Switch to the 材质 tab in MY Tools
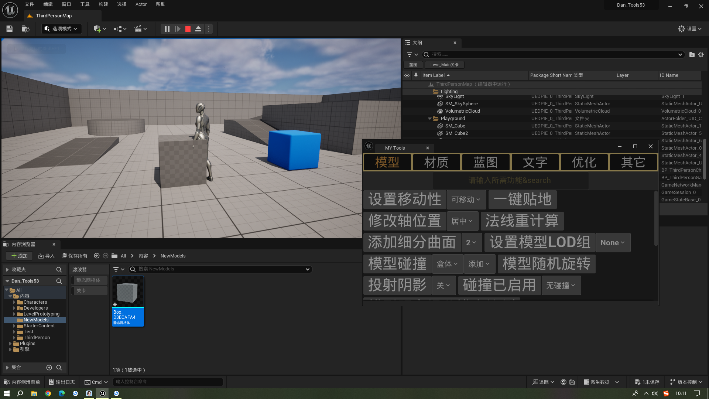Image resolution: width=709 pixels, height=399 pixels. [436, 162]
